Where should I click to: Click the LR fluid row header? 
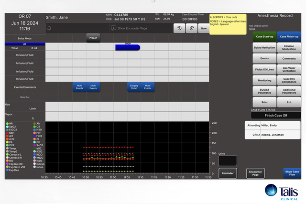pyautogui.click(x=25, y=44)
